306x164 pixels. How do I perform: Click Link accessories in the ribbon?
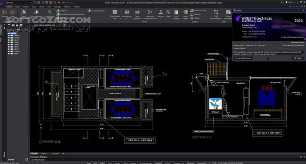pos(97,11)
